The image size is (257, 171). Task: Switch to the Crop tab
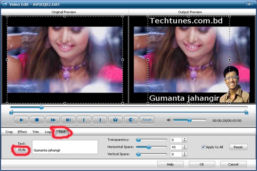pos(9,132)
